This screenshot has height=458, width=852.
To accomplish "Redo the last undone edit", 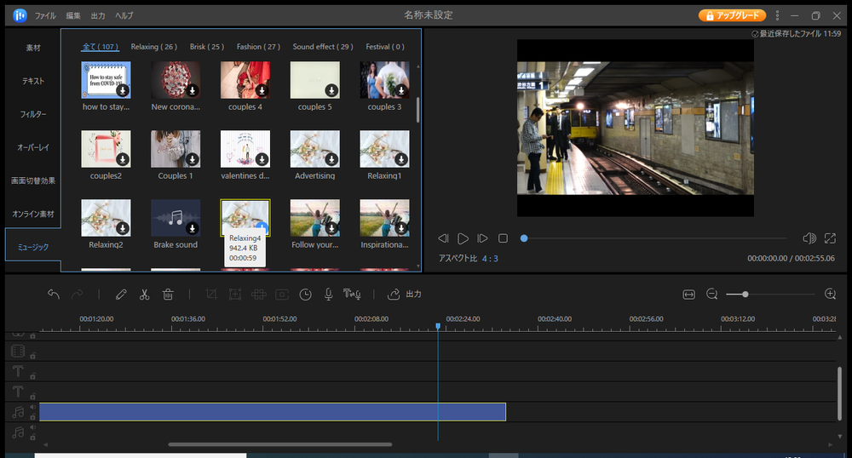I will [78, 294].
